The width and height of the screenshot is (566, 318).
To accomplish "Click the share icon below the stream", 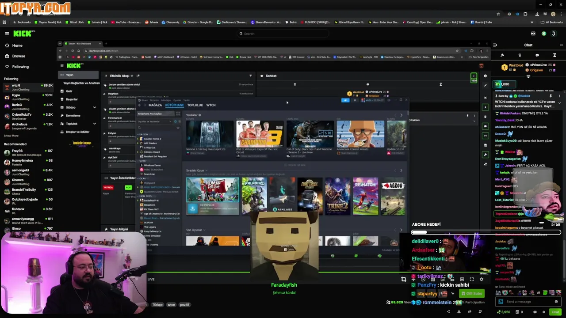I will click(448, 312).
